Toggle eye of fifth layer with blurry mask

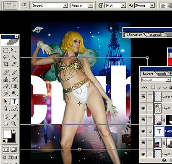[143, 143]
